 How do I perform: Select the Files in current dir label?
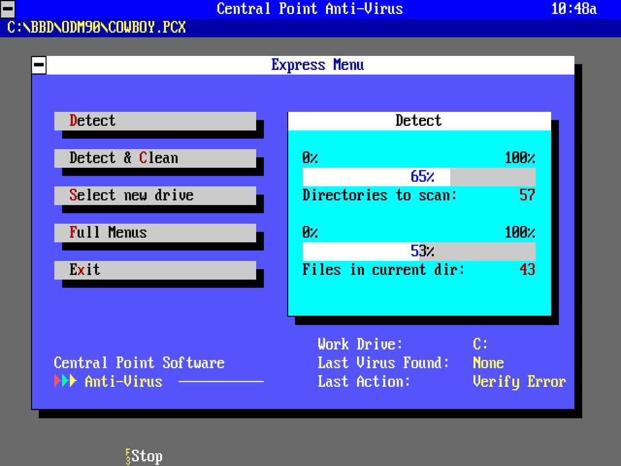[x=384, y=270]
